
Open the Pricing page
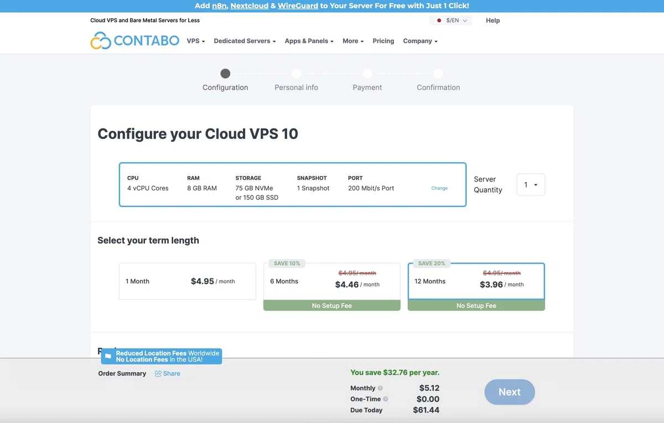[x=383, y=41]
